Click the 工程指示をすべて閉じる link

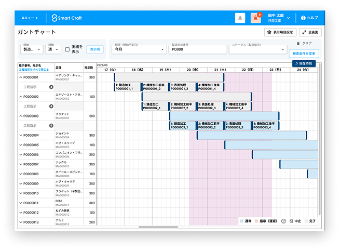34,70
